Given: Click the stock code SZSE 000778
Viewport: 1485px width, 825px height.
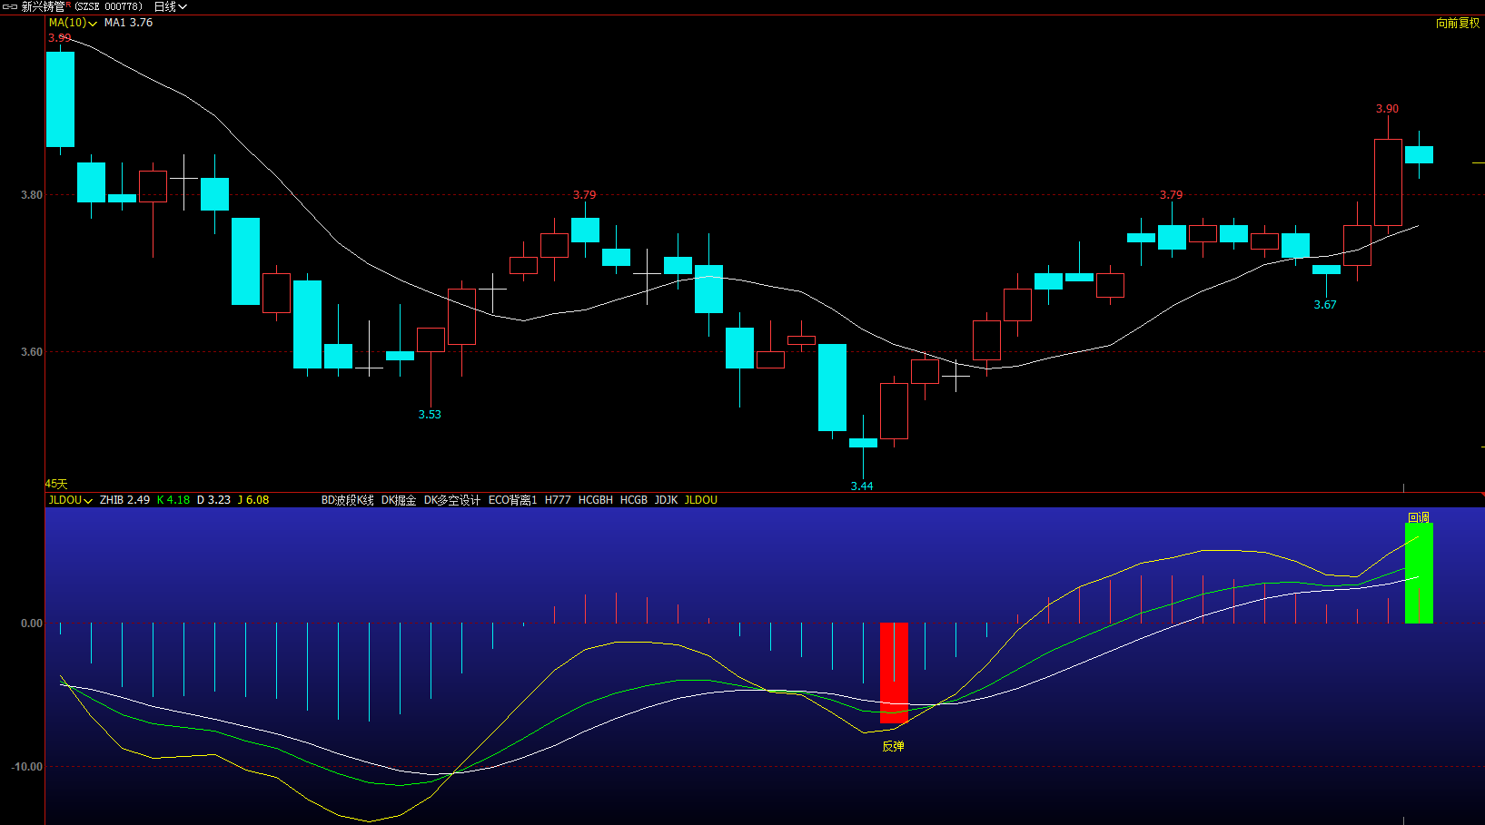Looking at the screenshot, I should [x=108, y=6].
